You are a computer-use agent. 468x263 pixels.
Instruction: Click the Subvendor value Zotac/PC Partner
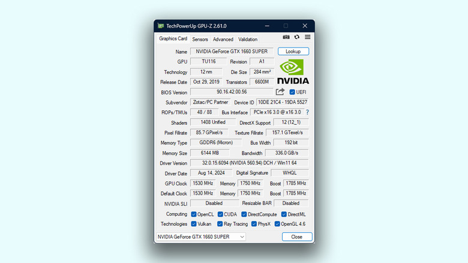click(x=211, y=102)
